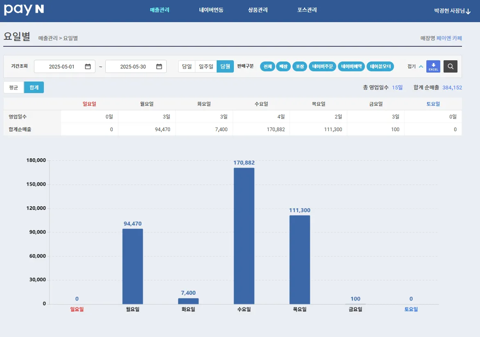
Task: Click 일요일 column header
Action: pos(89,104)
